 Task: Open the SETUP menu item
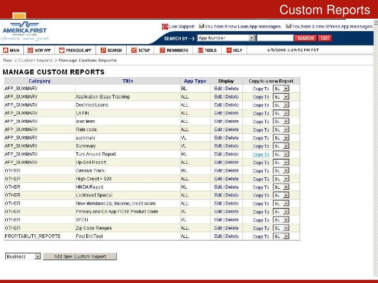141,50
